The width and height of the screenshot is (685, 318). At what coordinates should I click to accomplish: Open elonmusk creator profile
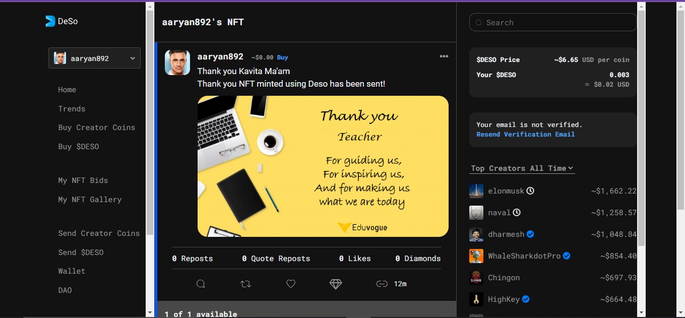pyautogui.click(x=506, y=191)
